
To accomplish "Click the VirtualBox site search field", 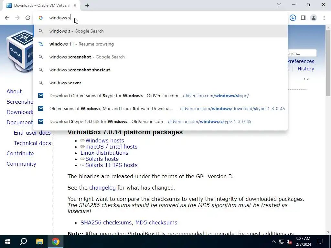I will pyautogui.click(x=302, y=53).
